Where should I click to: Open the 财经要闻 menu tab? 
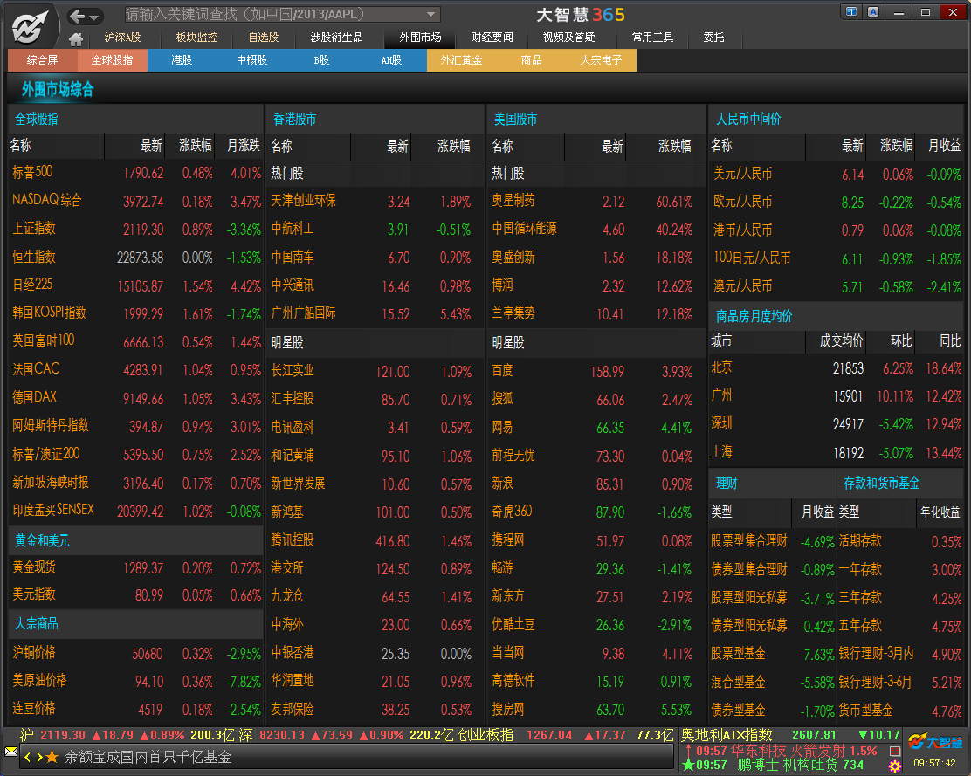pyautogui.click(x=492, y=38)
